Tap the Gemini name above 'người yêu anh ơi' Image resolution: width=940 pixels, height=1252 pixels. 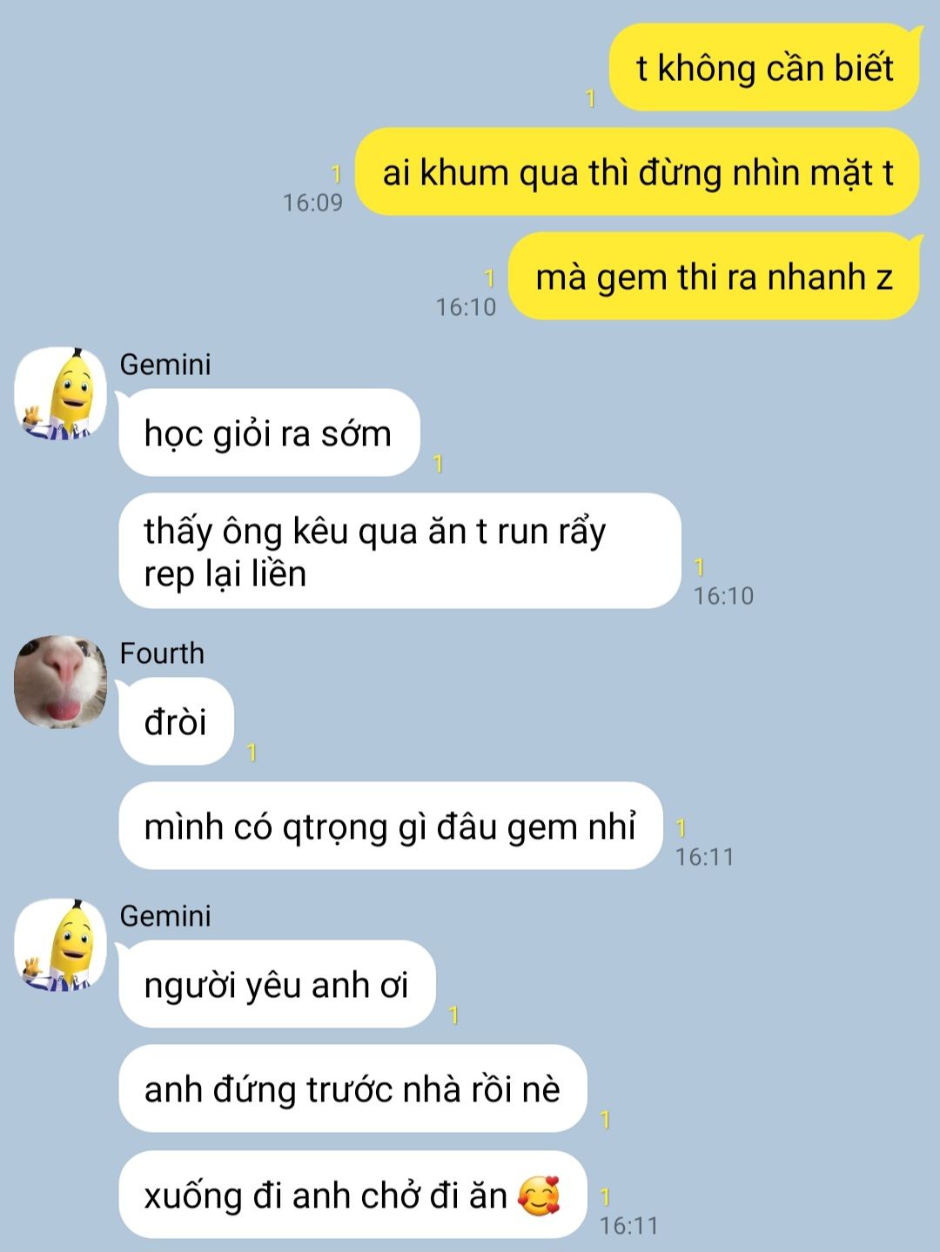pyautogui.click(x=165, y=916)
